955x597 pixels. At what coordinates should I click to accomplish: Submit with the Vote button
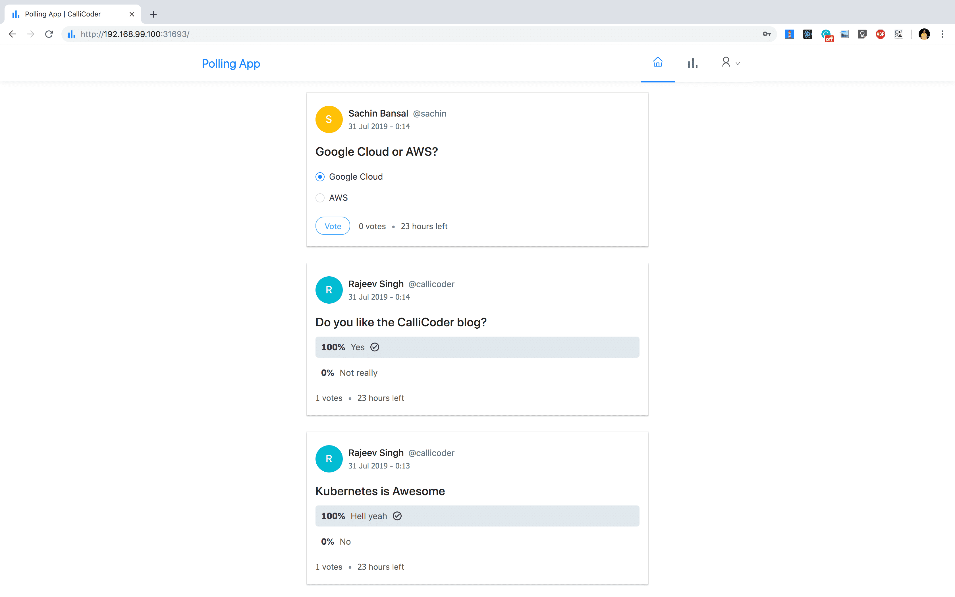[333, 226]
